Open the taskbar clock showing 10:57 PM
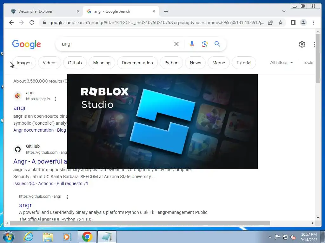 309,237
